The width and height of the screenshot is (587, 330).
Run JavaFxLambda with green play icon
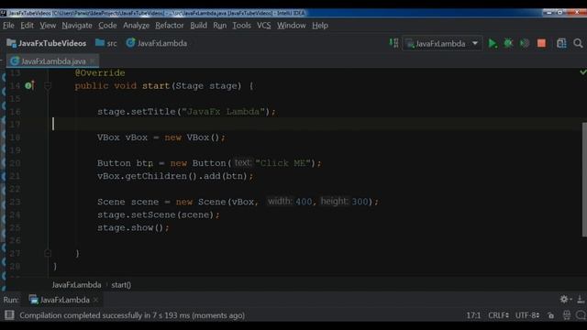[493, 43]
